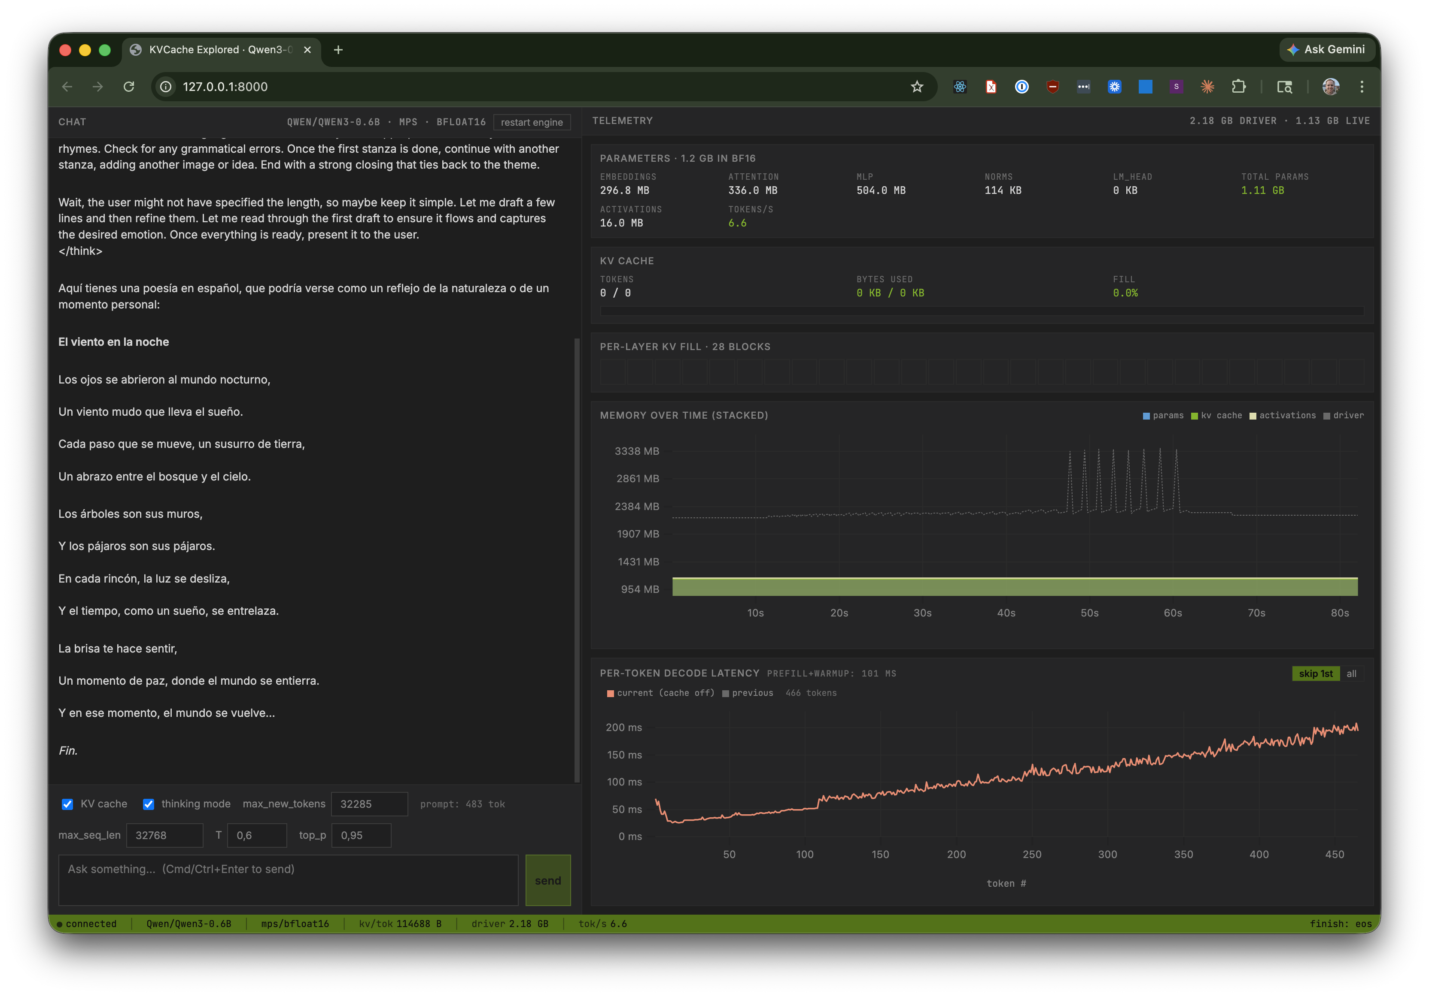Disable the KV cache checkbox
The width and height of the screenshot is (1429, 997).
(x=67, y=804)
